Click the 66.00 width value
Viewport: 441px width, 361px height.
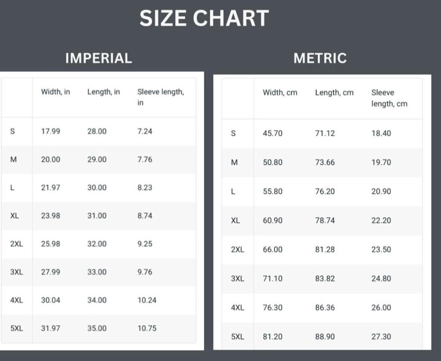coord(273,250)
